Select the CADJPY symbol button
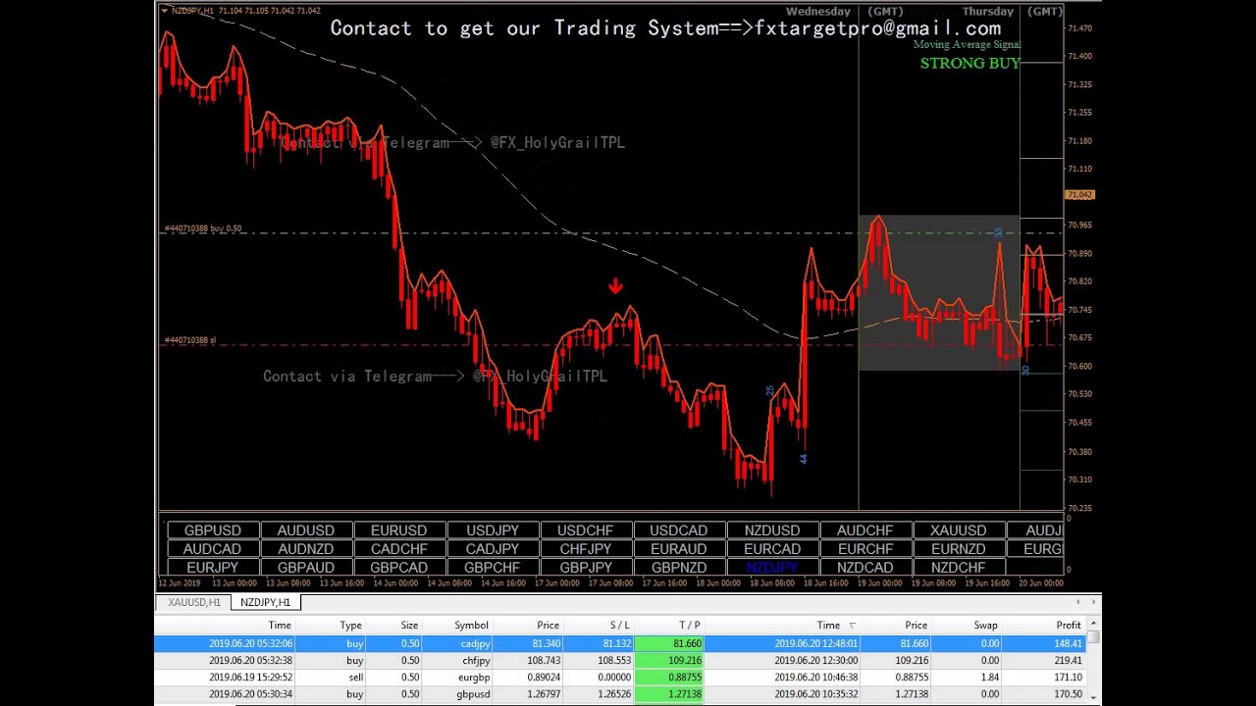Image resolution: width=1256 pixels, height=706 pixels. coord(492,549)
